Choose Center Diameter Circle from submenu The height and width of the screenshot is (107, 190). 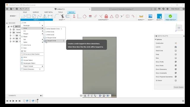54,29
